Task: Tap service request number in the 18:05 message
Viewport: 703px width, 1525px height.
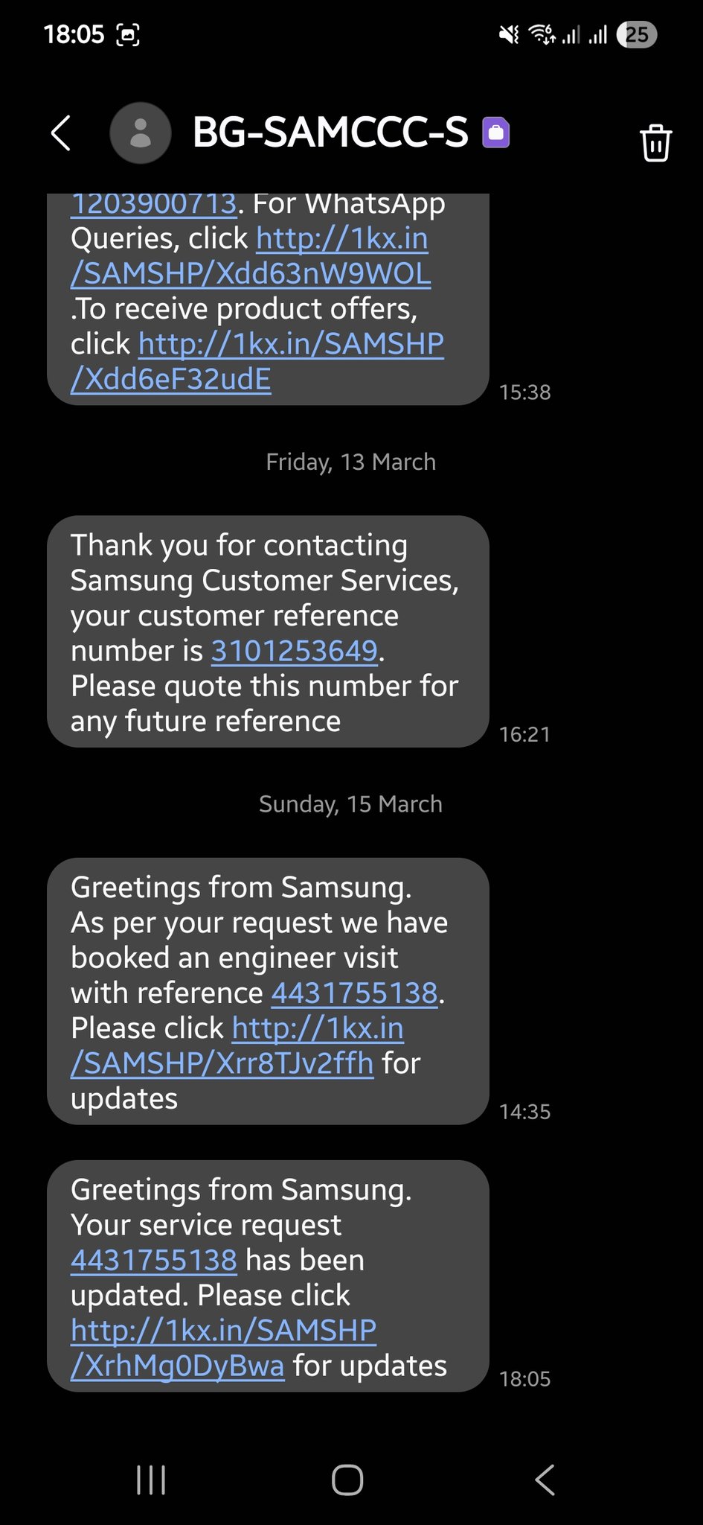Action: (154, 1260)
